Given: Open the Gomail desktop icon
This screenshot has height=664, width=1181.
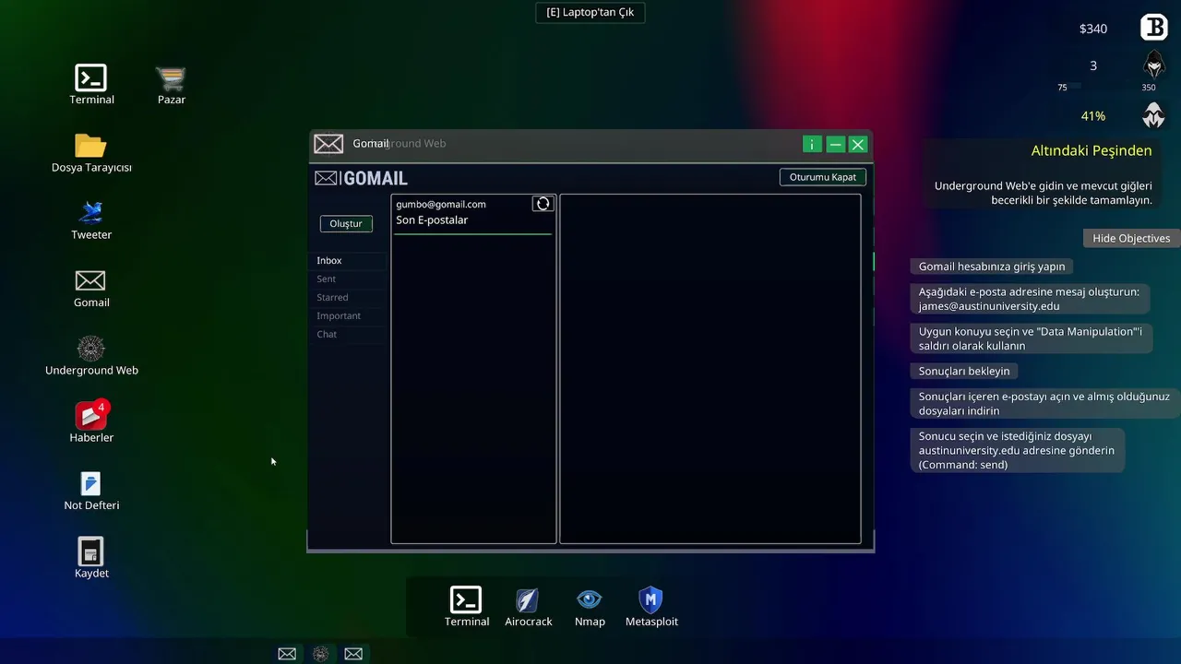Looking at the screenshot, I should [x=90, y=280].
